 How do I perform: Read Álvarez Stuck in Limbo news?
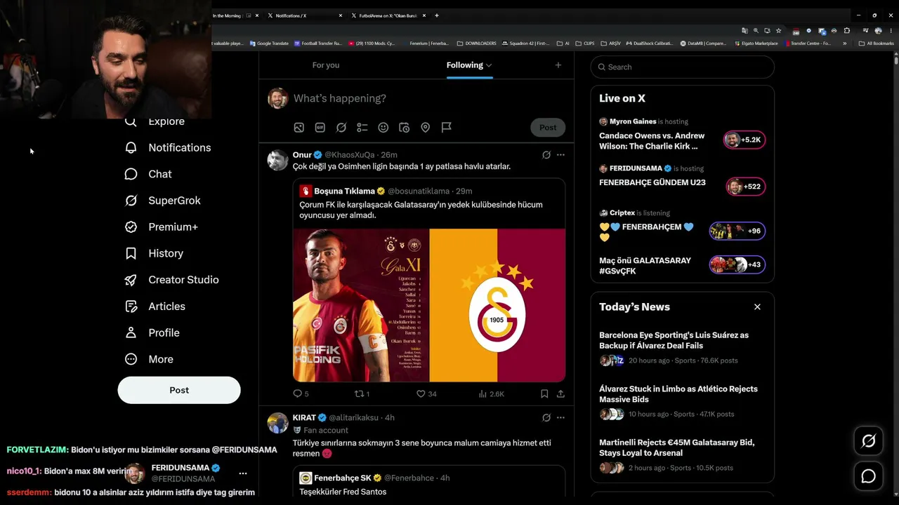click(x=683, y=402)
